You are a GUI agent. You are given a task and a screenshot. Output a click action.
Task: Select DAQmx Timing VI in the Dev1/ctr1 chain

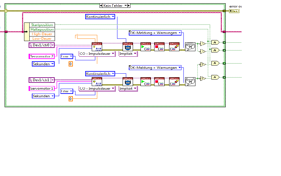point(128,82)
